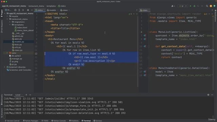Click app18_restaurant_menu breadcrumb
This screenshot has height=122, width=217.
click(x=14, y=6)
